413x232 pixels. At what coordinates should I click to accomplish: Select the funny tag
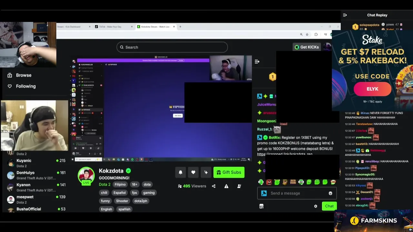[106, 201]
